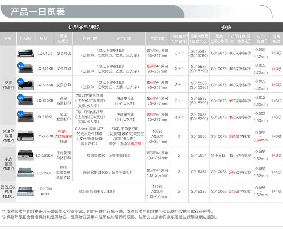This screenshot has height=233, width=283.
Task: Click the 机型类型/用途 section header
Action: [x=84, y=27]
